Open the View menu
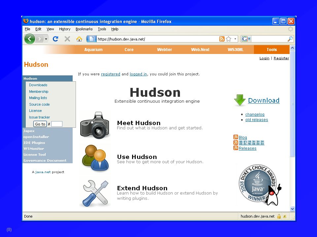This screenshot has width=317, height=237. coord(50,29)
